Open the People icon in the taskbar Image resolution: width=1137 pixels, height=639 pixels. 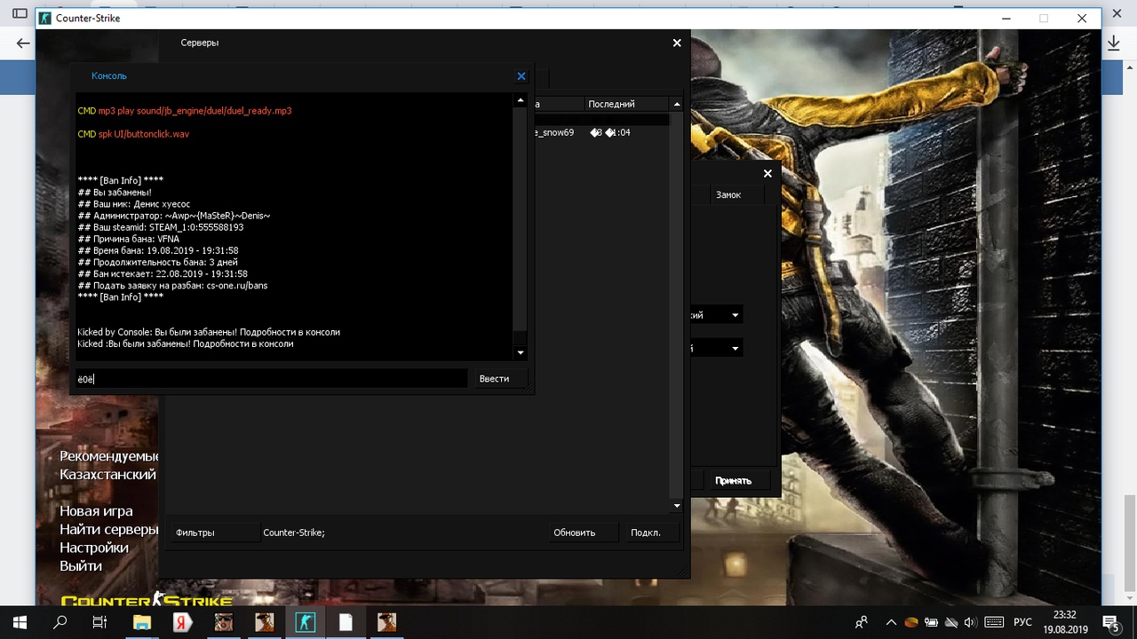point(861,622)
